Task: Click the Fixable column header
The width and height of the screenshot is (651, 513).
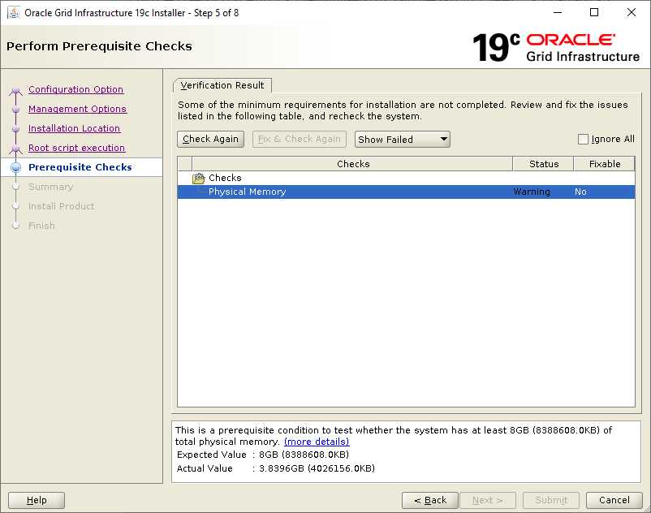Action: click(605, 164)
